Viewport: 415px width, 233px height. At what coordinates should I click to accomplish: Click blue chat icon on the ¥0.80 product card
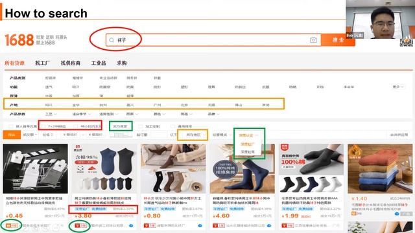(200, 226)
